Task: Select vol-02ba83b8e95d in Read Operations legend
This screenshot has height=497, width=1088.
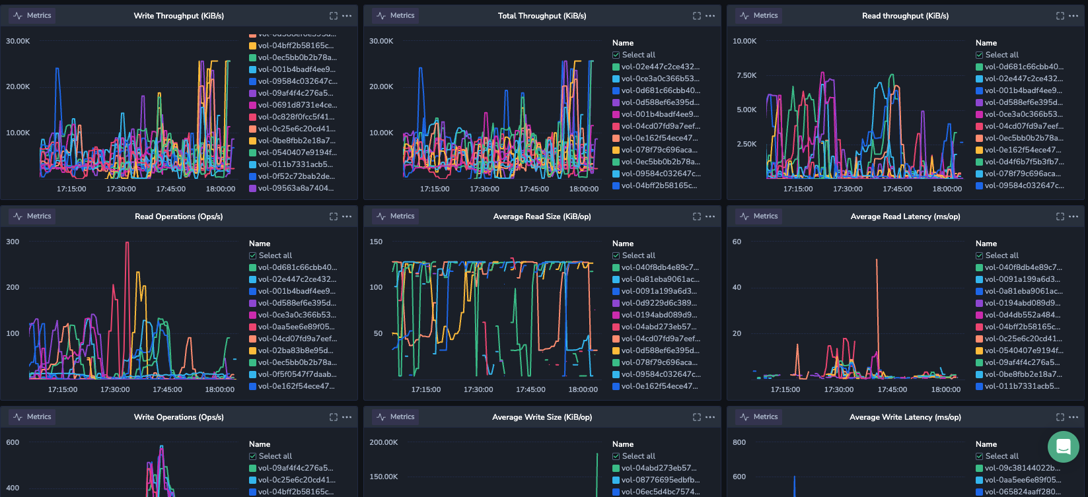Action: [x=291, y=350]
